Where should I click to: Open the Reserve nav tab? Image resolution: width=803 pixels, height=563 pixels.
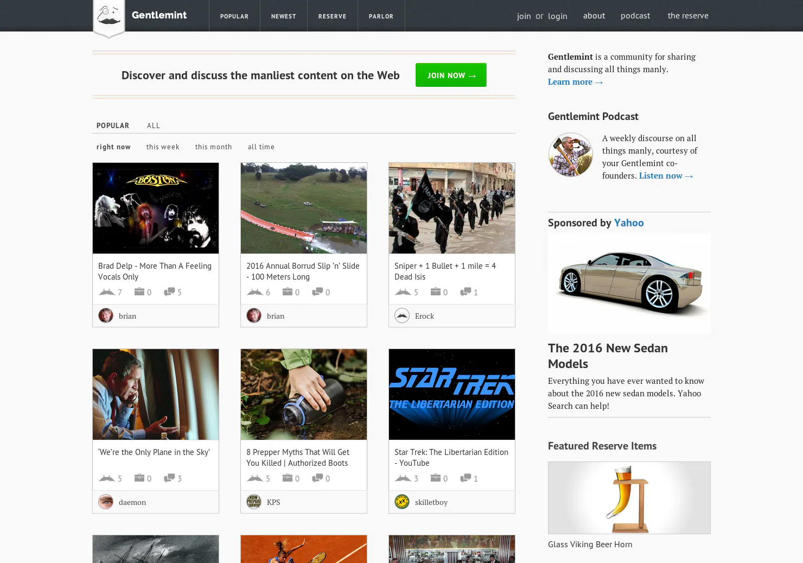pyautogui.click(x=333, y=16)
